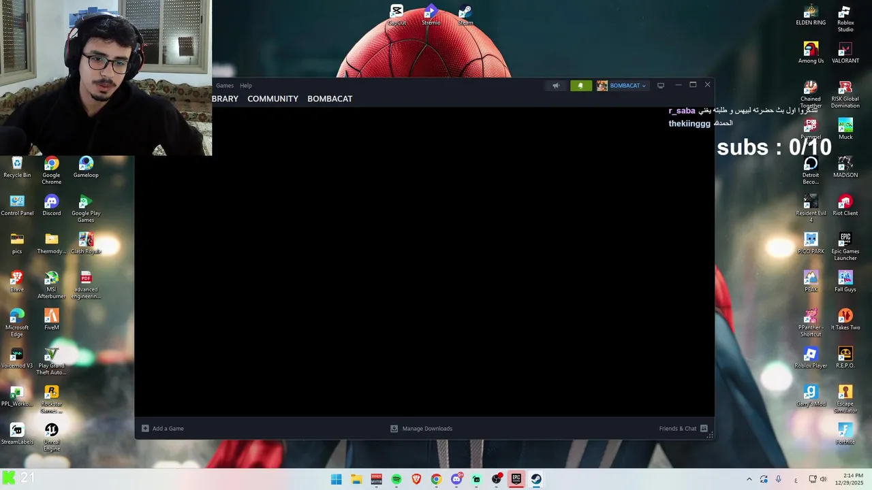Select the Riot Client desktop icon
The width and height of the screenshot is (872, 490).
(845, 206)
